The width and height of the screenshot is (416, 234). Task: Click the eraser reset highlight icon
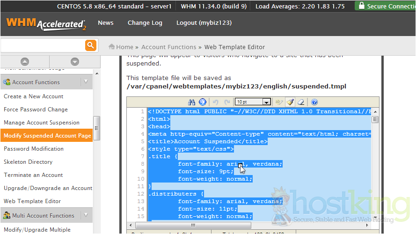(x=301, y=102)
